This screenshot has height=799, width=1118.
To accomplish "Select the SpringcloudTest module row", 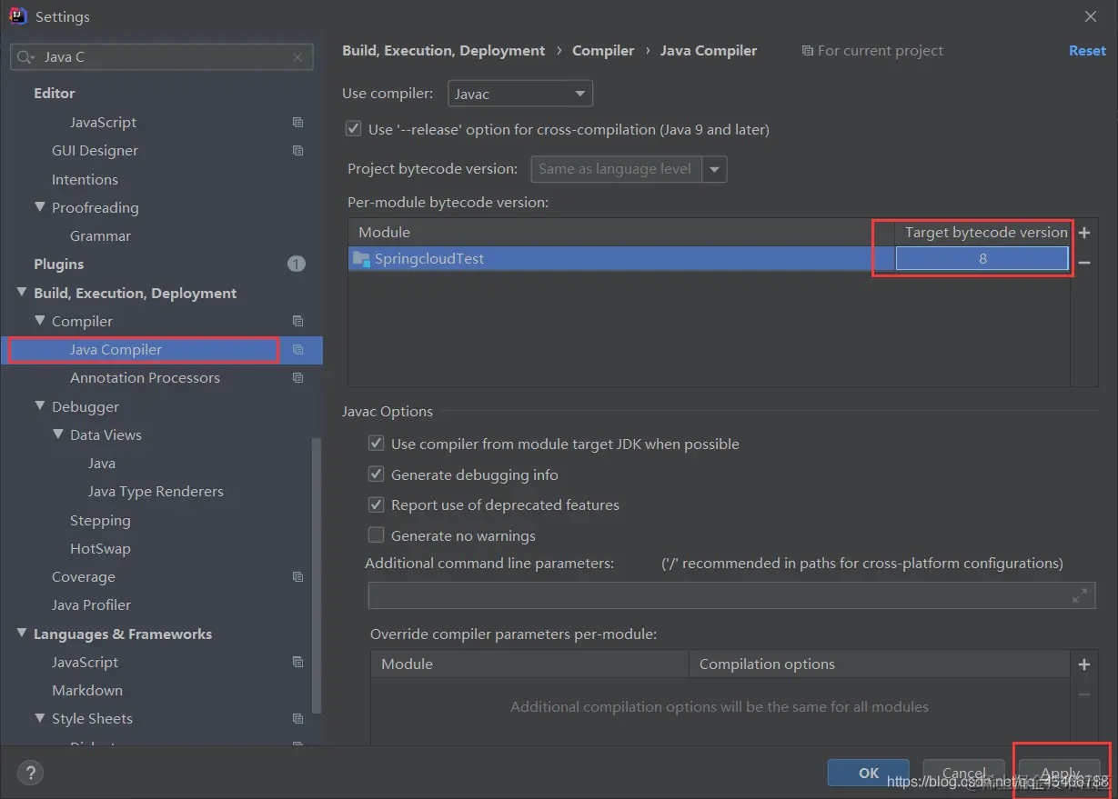I will (709, 259).
